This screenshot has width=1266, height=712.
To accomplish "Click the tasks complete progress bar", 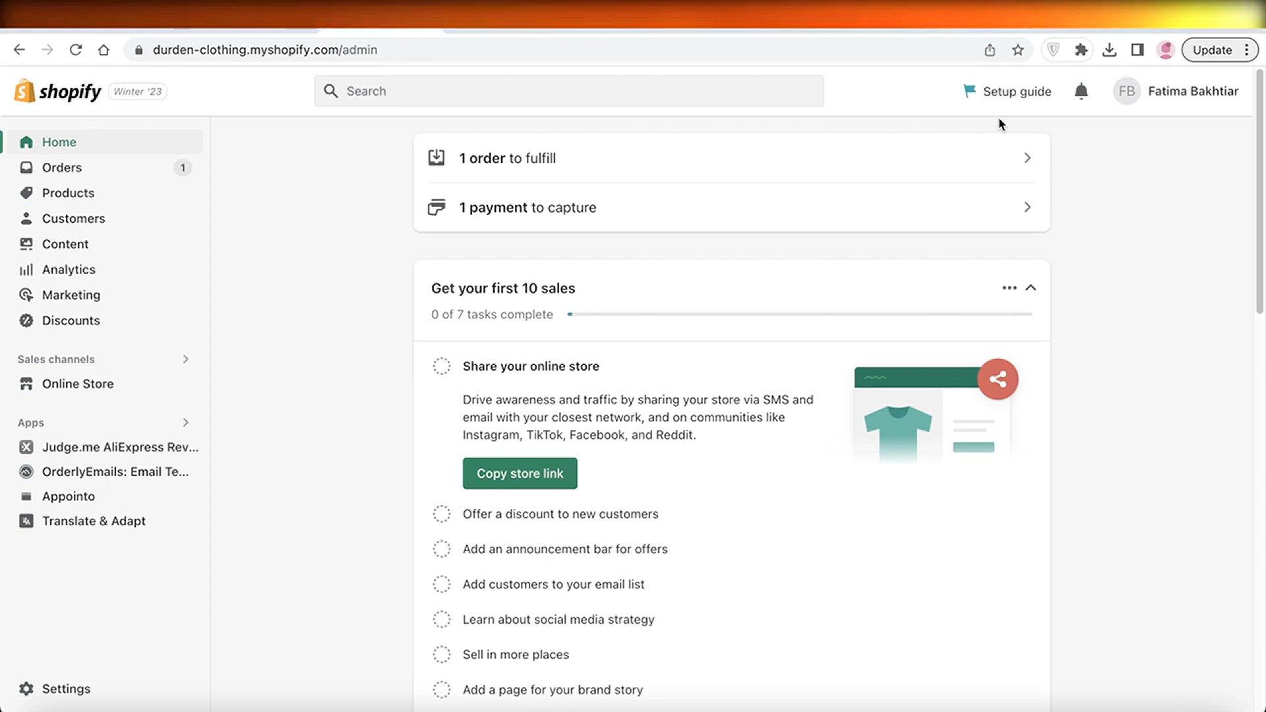I will 800,314.
